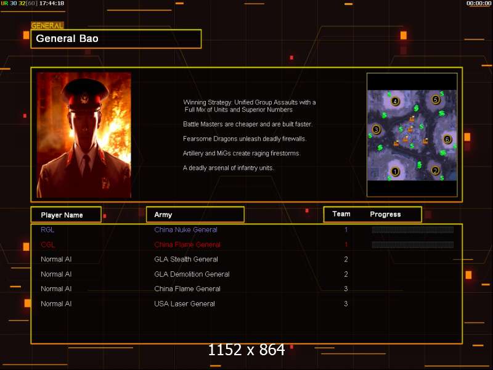Click team number 1 in RGL's row
This screenshot has height=370, width=493.
pyautogui.click(x=346, y=229)
